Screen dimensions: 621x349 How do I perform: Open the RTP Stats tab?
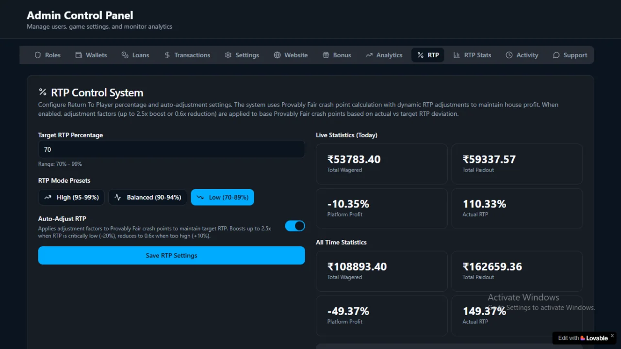coord(473,55)
